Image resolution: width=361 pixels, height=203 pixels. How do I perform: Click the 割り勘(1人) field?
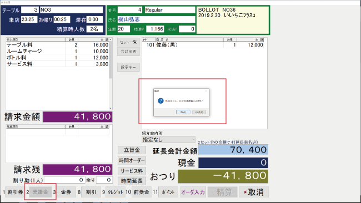pos(64,180)
